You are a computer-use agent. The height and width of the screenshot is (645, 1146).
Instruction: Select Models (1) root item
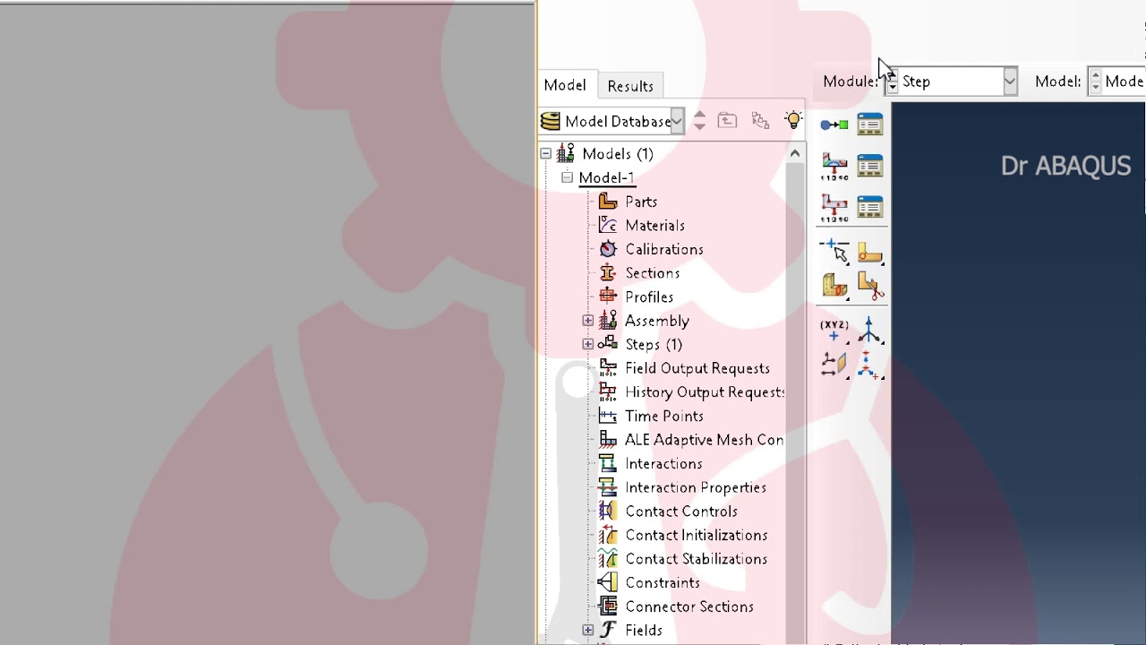point(618,154)
